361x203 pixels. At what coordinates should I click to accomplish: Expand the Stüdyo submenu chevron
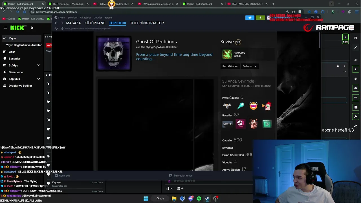point(38,65)
